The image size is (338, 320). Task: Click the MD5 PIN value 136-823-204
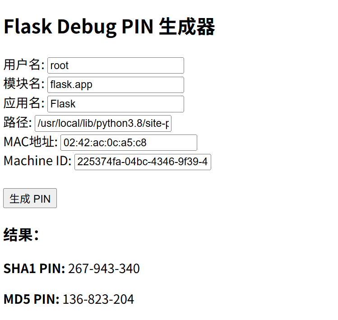98,299
